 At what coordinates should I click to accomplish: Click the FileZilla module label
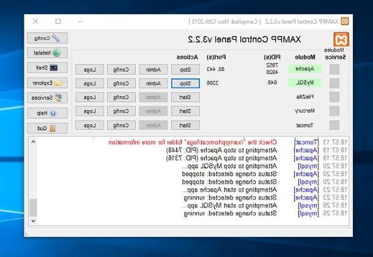point(305,97)
